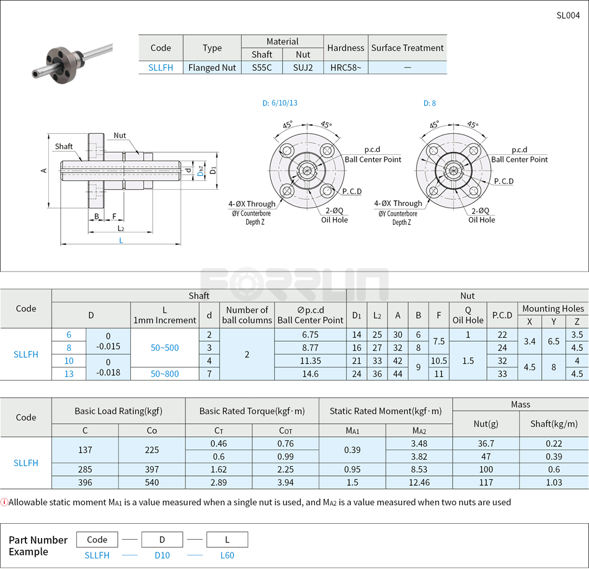Click the flanged nut product photo
589x569 pixels.
tap(72, 62)
